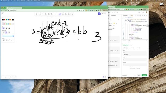The height and width of the screenshot is (93, 166).
Task: Open the custom stroke color picker
Action: (13, 20)
